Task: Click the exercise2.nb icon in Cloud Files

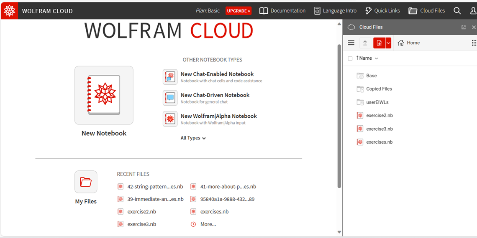Action: 360,115
